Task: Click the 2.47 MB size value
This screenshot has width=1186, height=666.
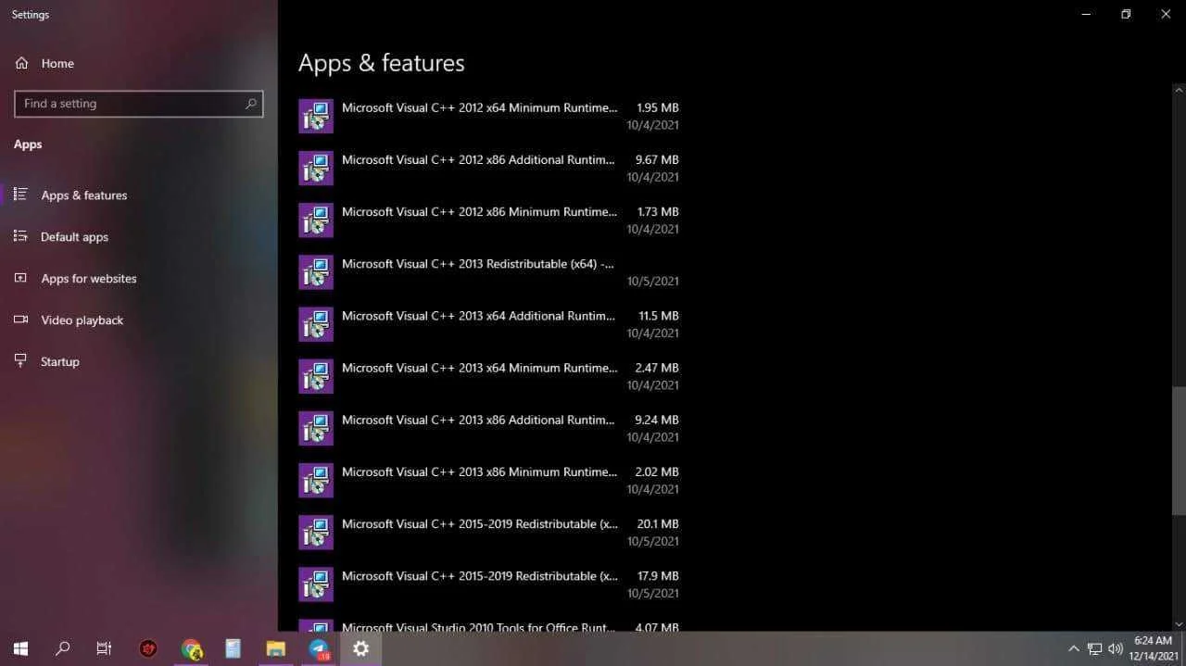Action: coord(657,368)
